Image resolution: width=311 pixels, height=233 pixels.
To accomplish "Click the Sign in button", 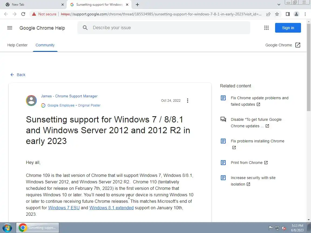I will 288,28.
